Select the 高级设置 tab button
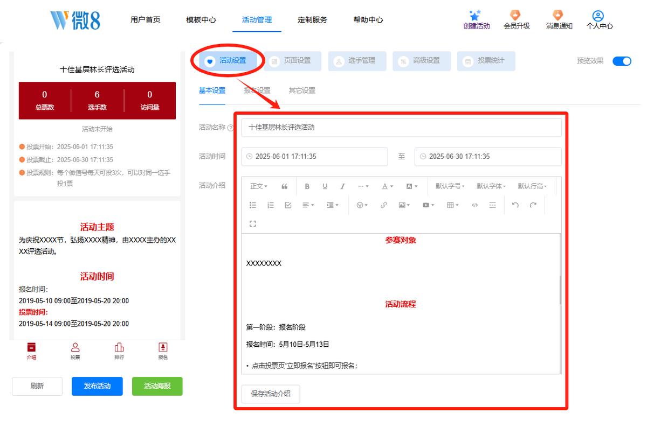 422,61
